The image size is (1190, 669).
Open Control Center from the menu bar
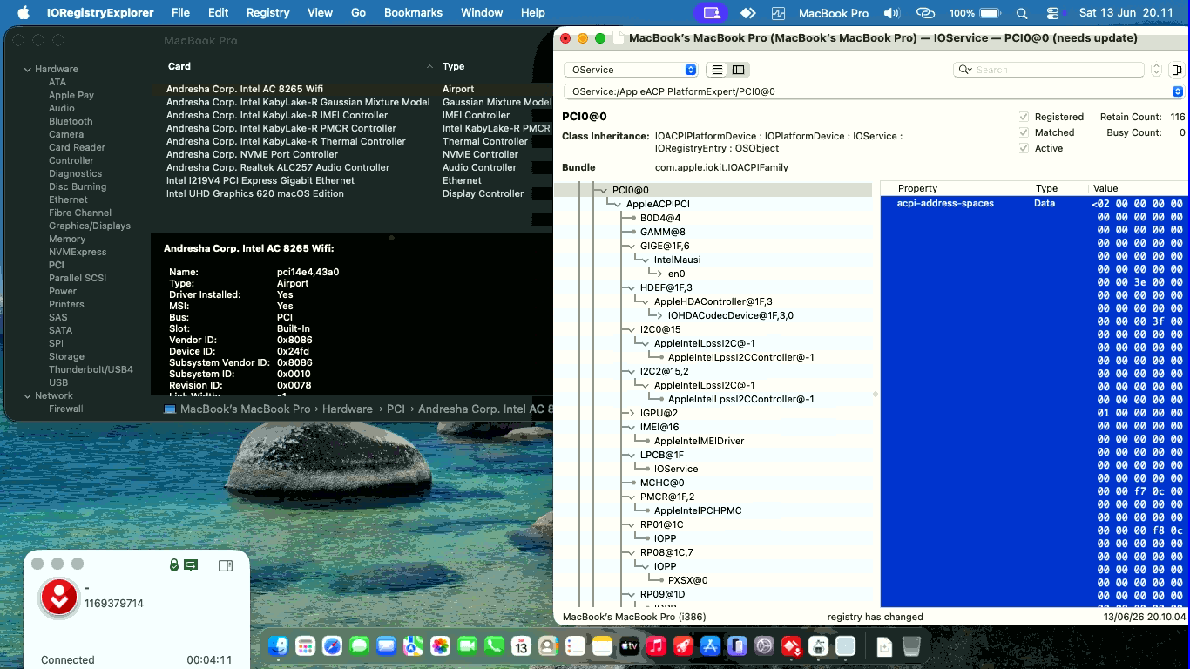[x=1052, y=13]
